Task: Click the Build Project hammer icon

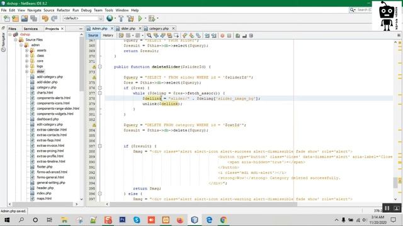Action: [121, 18]
